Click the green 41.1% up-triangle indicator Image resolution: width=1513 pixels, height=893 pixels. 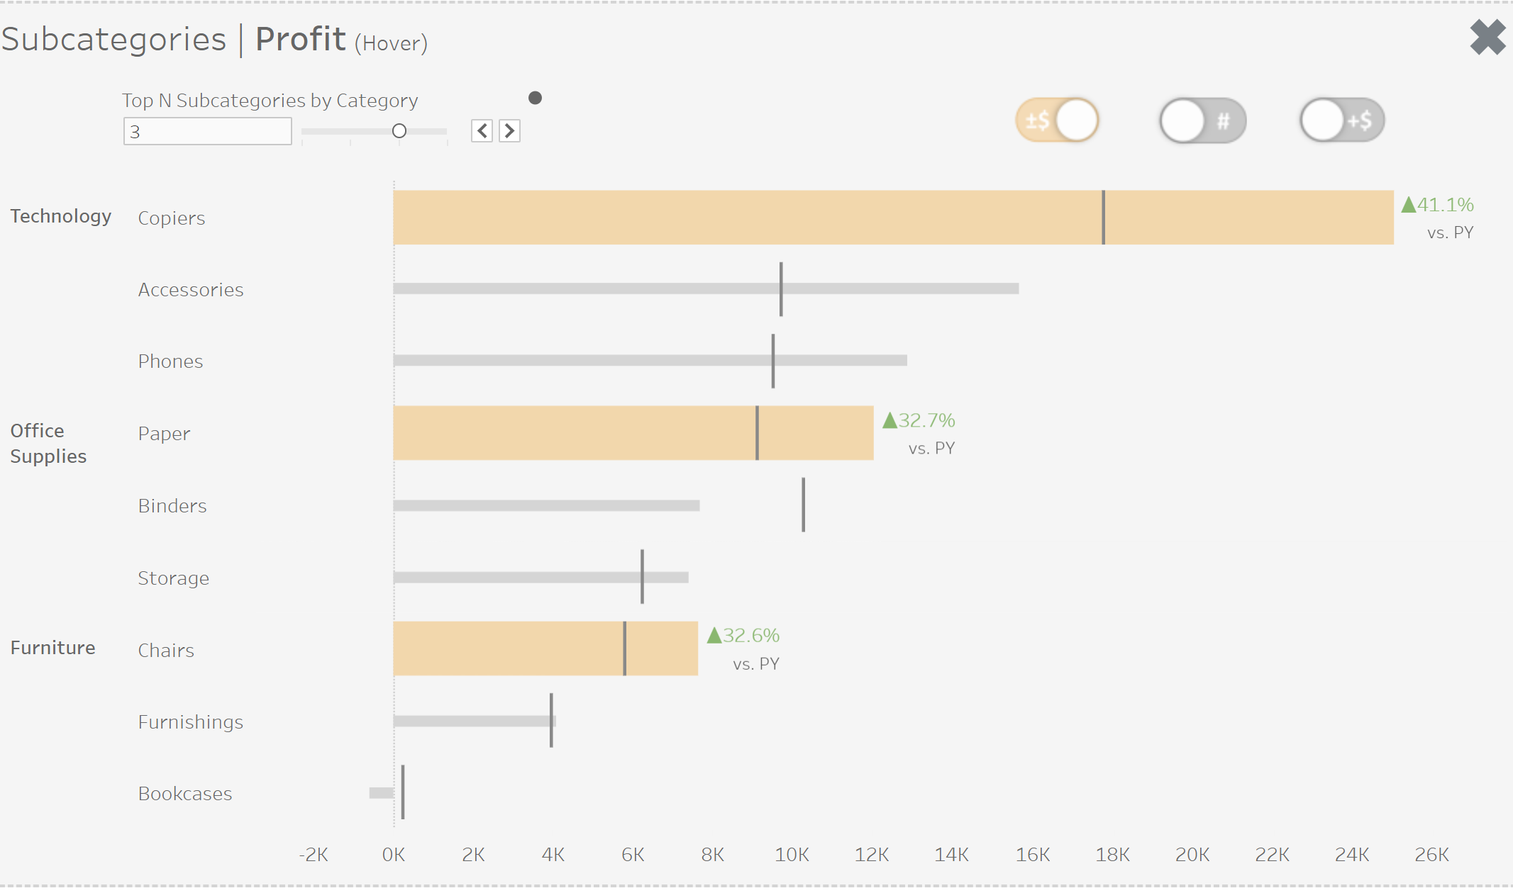1409,205
